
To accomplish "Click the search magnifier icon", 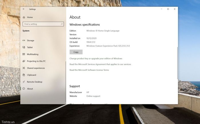I will (62, 24).
